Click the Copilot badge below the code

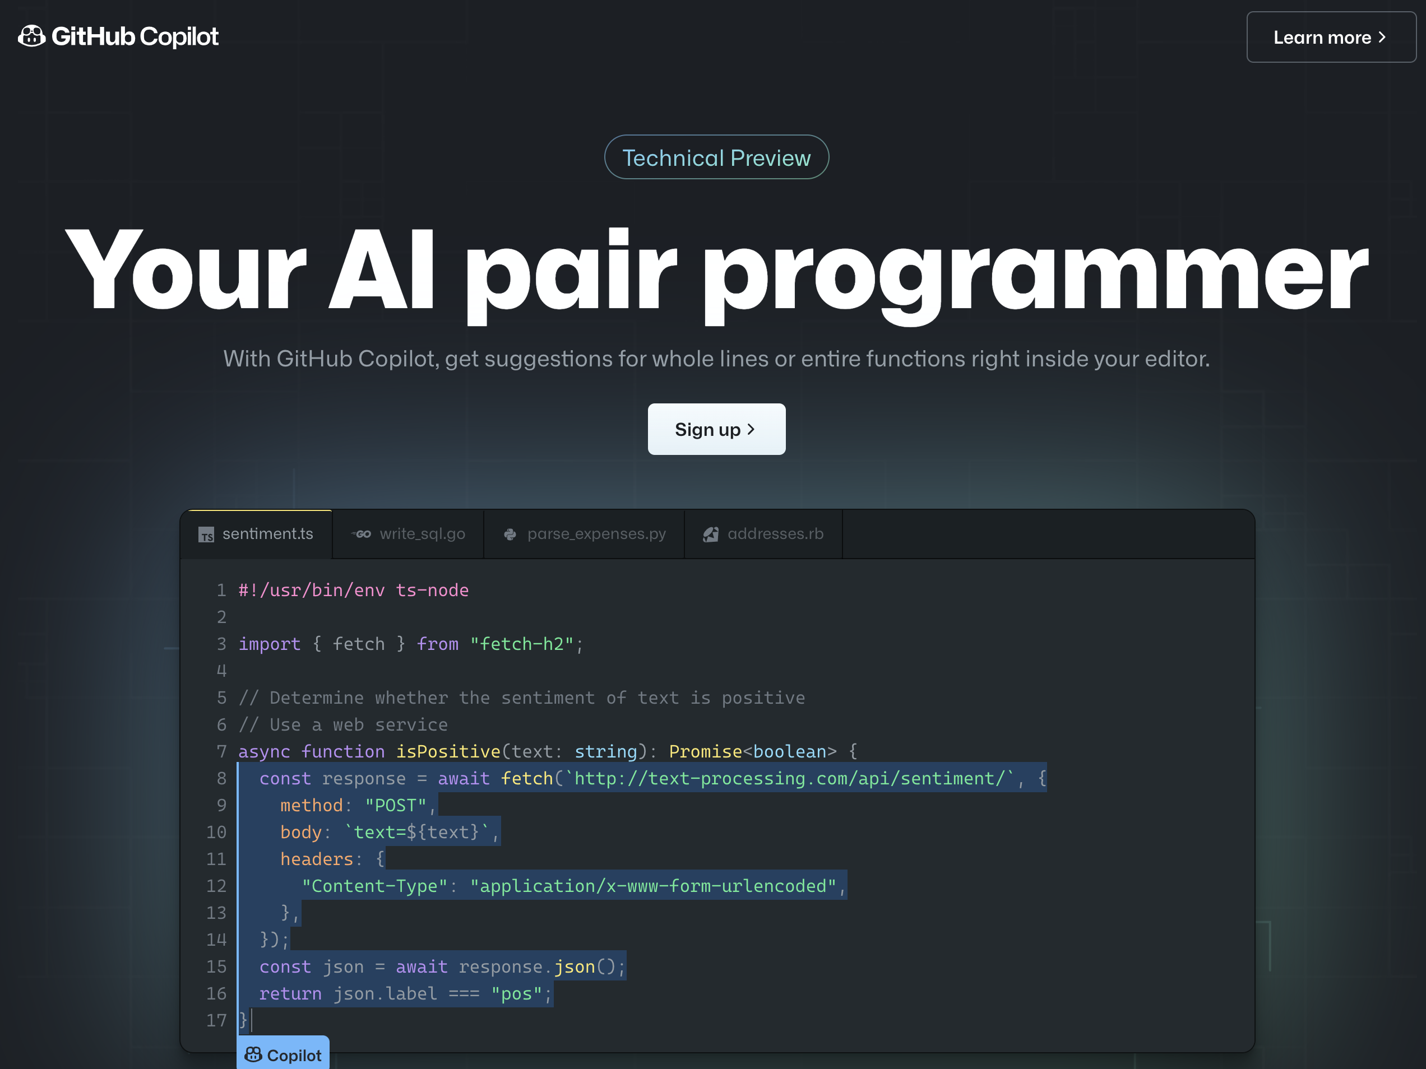pyautogui.click(x=283, y=1053)
